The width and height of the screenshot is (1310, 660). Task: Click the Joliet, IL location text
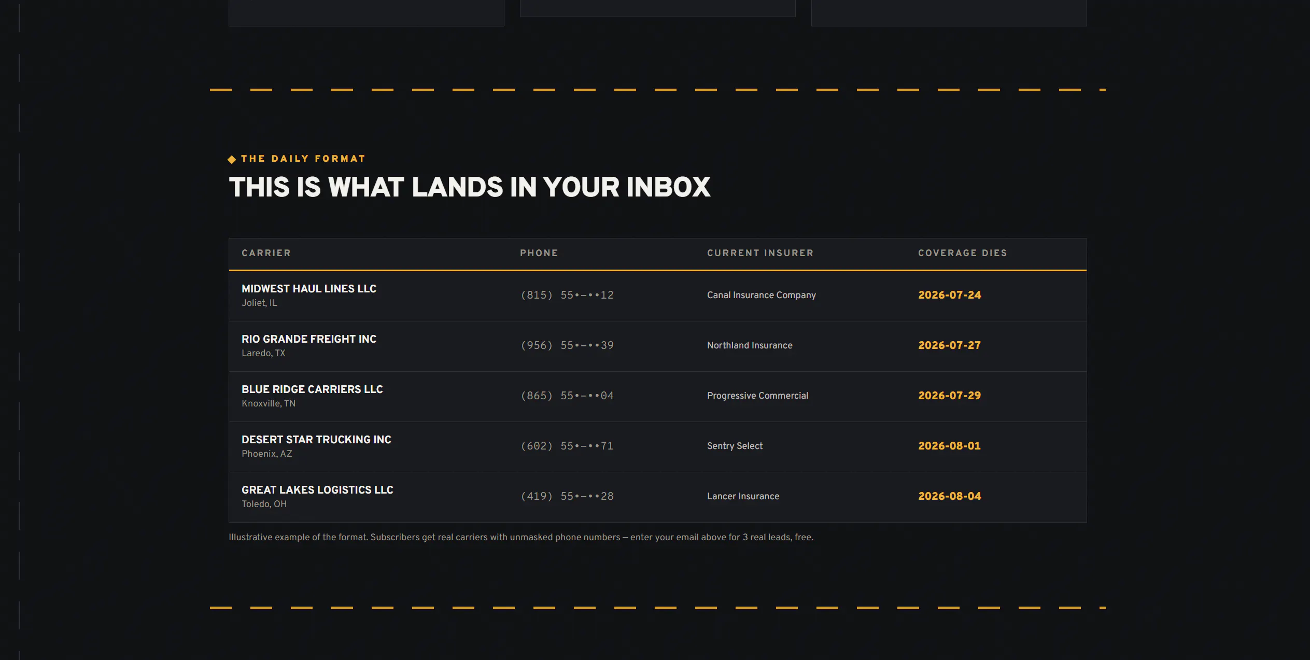[x=259, y=303]
